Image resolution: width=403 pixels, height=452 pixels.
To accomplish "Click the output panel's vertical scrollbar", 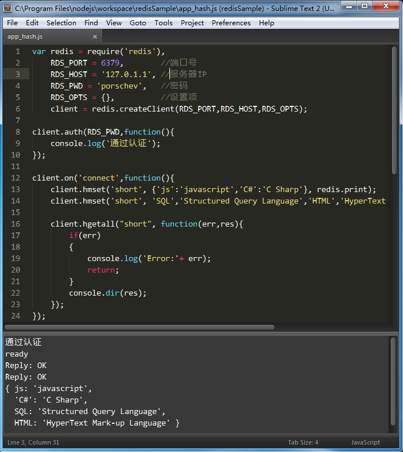I will (393, 380).
